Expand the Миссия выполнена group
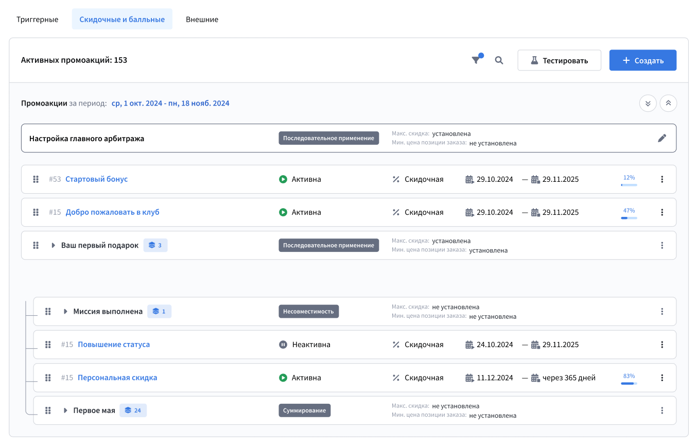697x445 pixels. [65, 312]
